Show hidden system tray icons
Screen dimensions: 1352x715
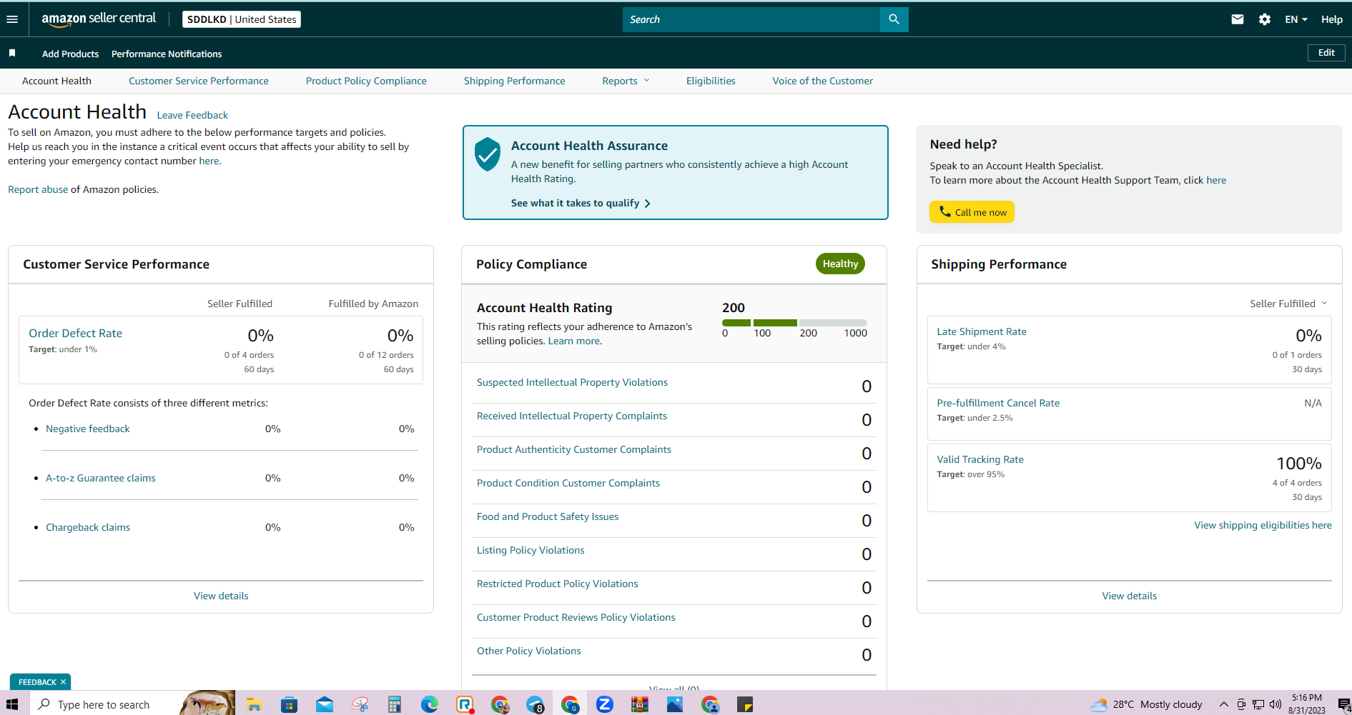pyautogui.click(x=1223, y=704)
